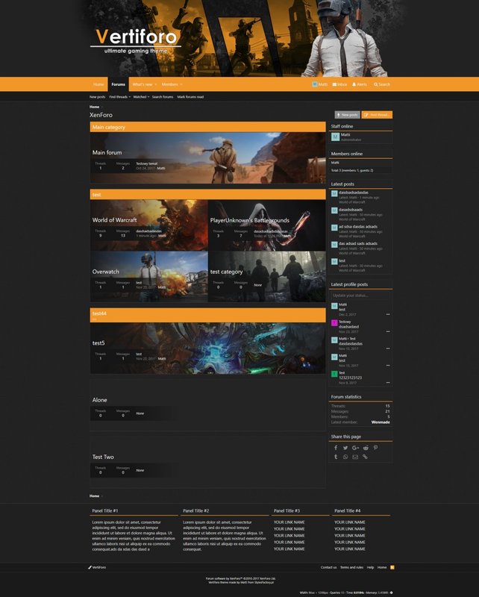Screen dimensions: 479x597
Task: Click 'Testowy temat' last post in Main forum
Action: pos(146,163)
